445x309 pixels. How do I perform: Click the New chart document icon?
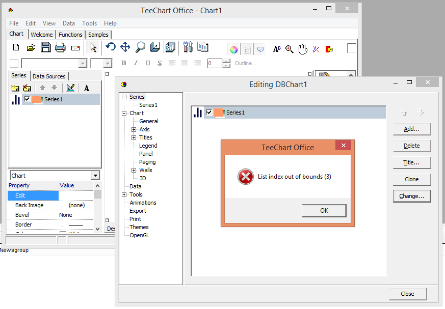tap(16, 47)
